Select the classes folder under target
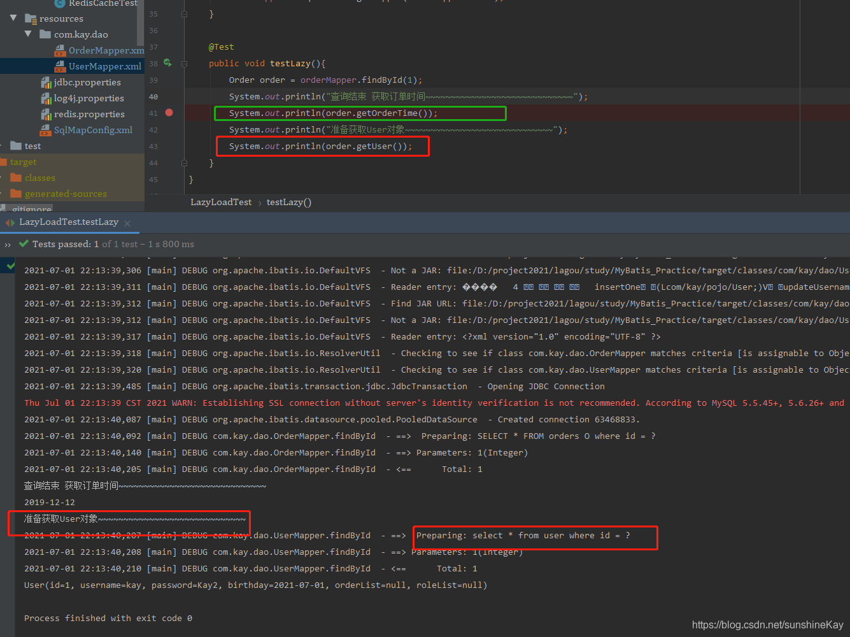The image size is (850, 637). [39, 178]
